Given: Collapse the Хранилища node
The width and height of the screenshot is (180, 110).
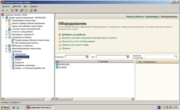Looking at the screenshot, I should tap(6, 51).
